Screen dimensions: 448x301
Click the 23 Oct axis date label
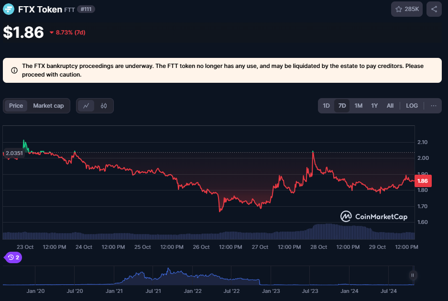coord(25,247)
